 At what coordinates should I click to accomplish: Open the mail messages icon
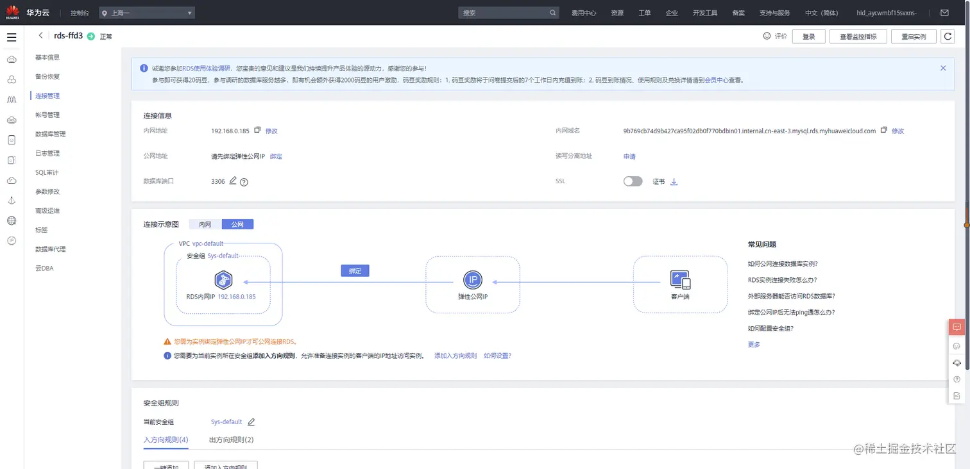tap(944, 12)
